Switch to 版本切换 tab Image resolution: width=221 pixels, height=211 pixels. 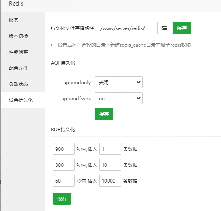(x=23, y=36)
